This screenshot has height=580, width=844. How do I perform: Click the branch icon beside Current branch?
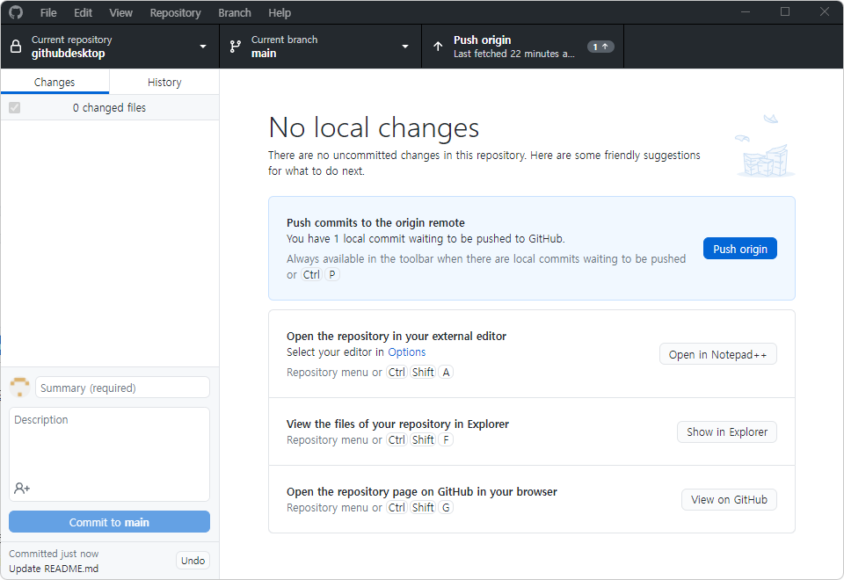[235, 46]
